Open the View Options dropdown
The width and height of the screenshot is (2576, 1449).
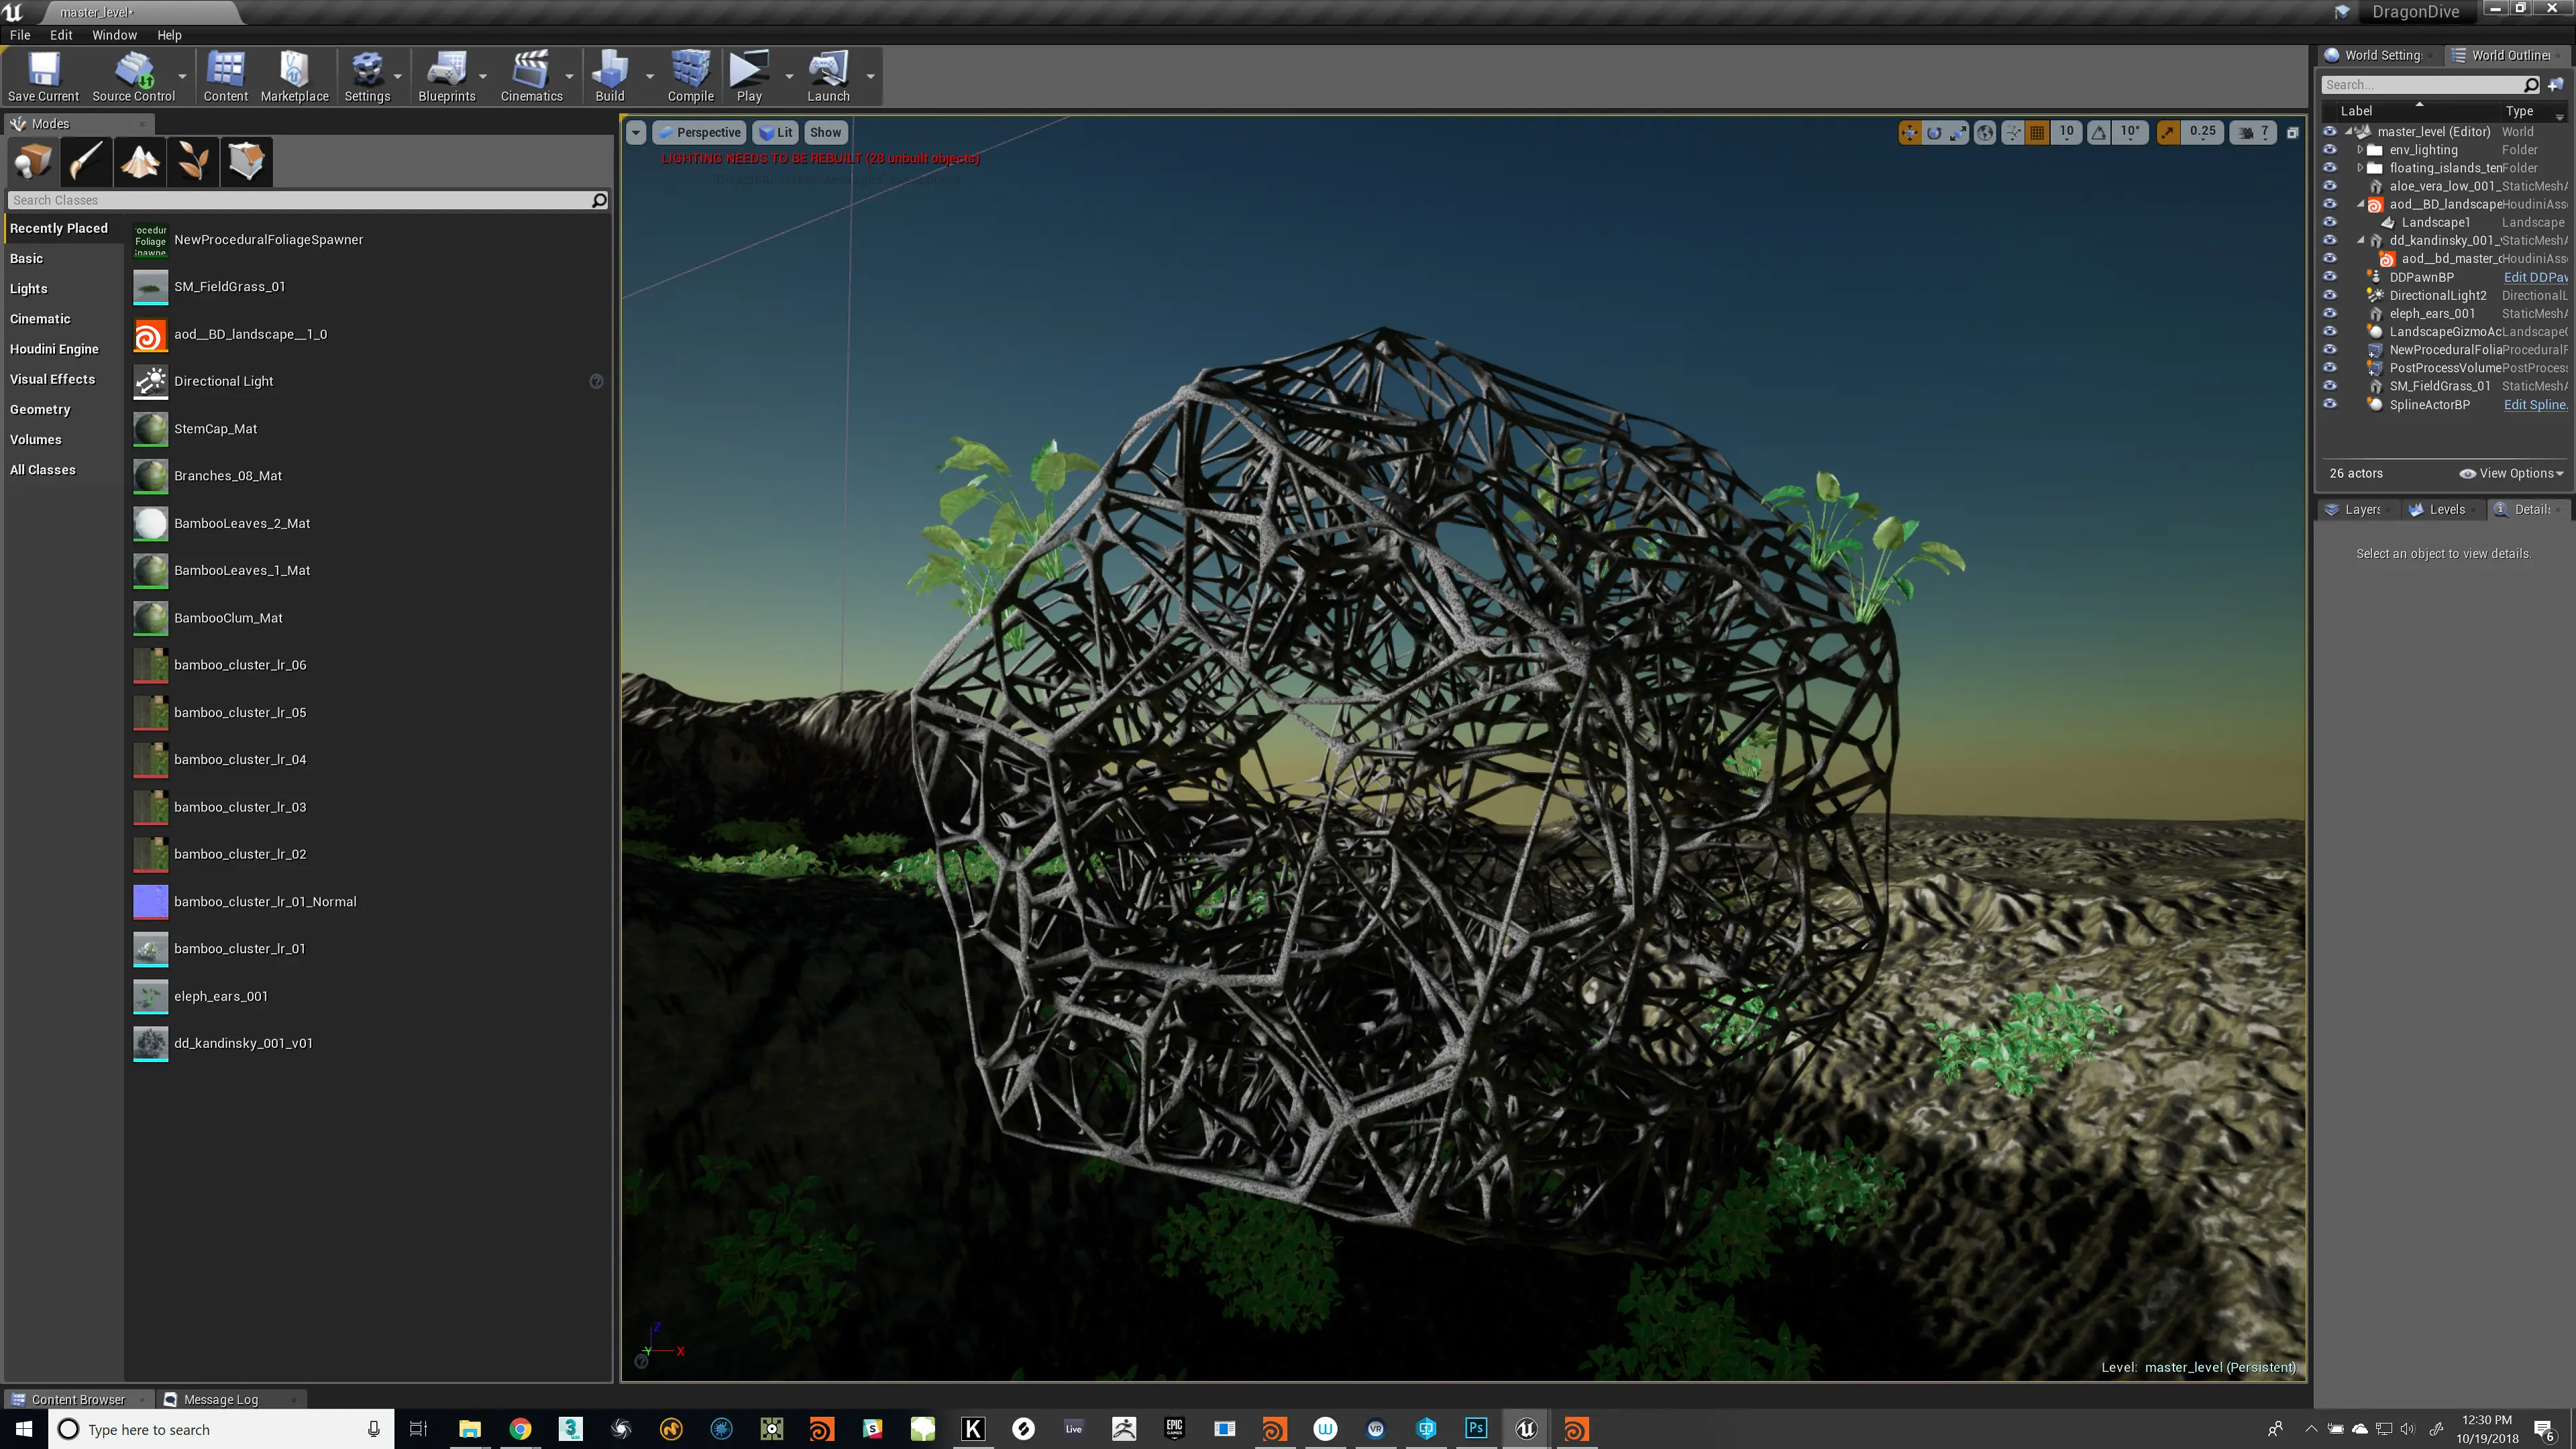2511,473
